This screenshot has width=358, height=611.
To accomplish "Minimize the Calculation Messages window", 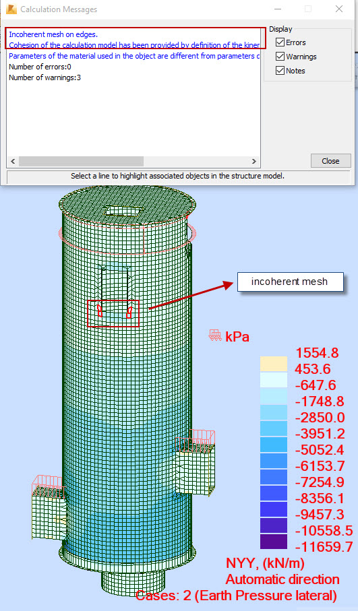I will 278,9.
